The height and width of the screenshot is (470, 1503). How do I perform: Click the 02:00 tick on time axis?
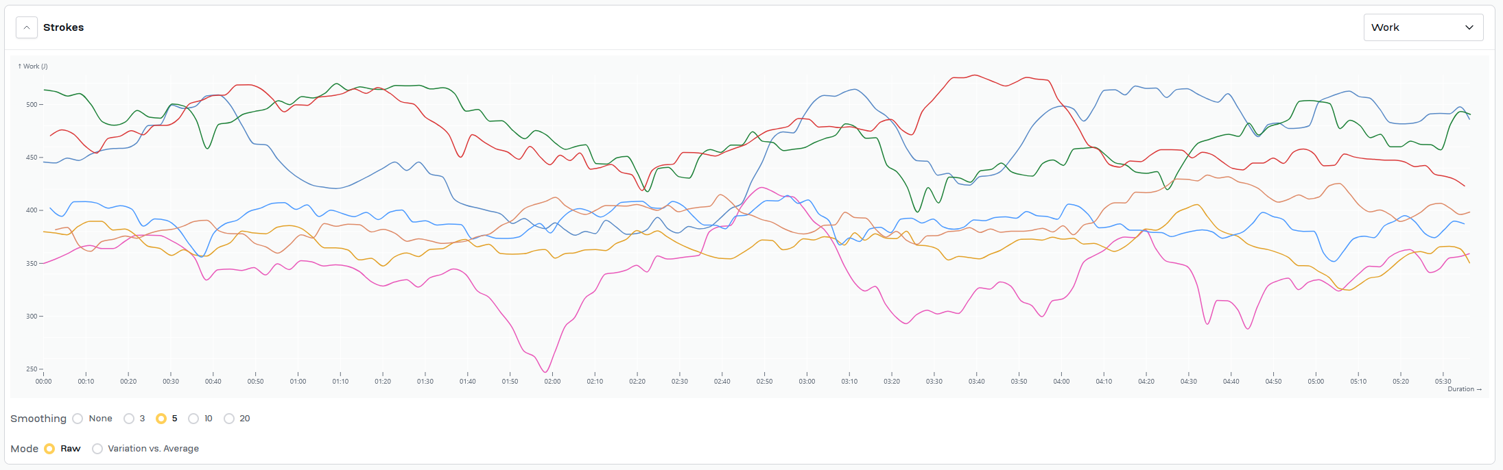coord(552,381)
